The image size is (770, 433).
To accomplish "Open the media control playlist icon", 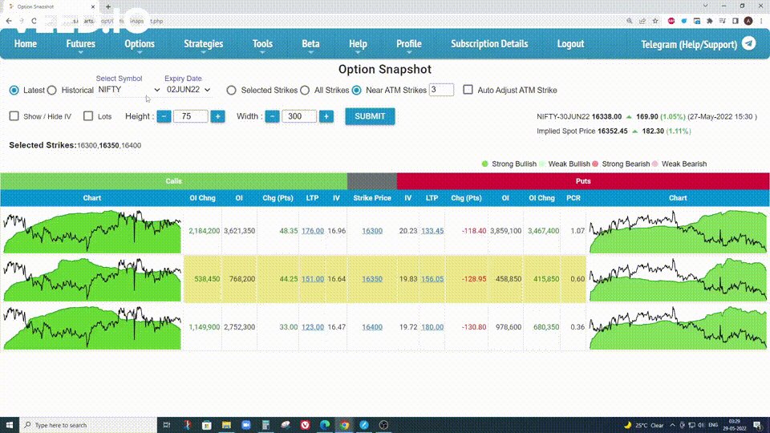I will pyautogui.click(x=723, y=21).
